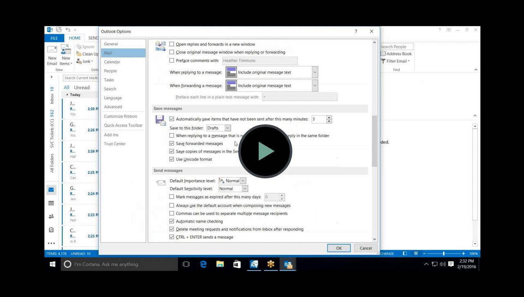Click Ribbon Display Options in Outlook window
This screenshot has height=297, width=524.
point(449,30)
